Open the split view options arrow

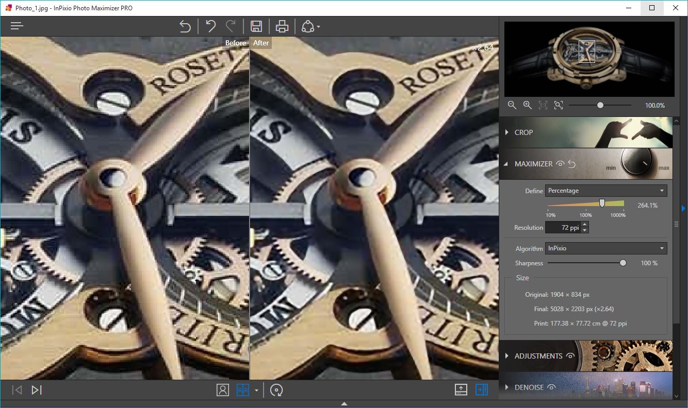coord(256,390)
